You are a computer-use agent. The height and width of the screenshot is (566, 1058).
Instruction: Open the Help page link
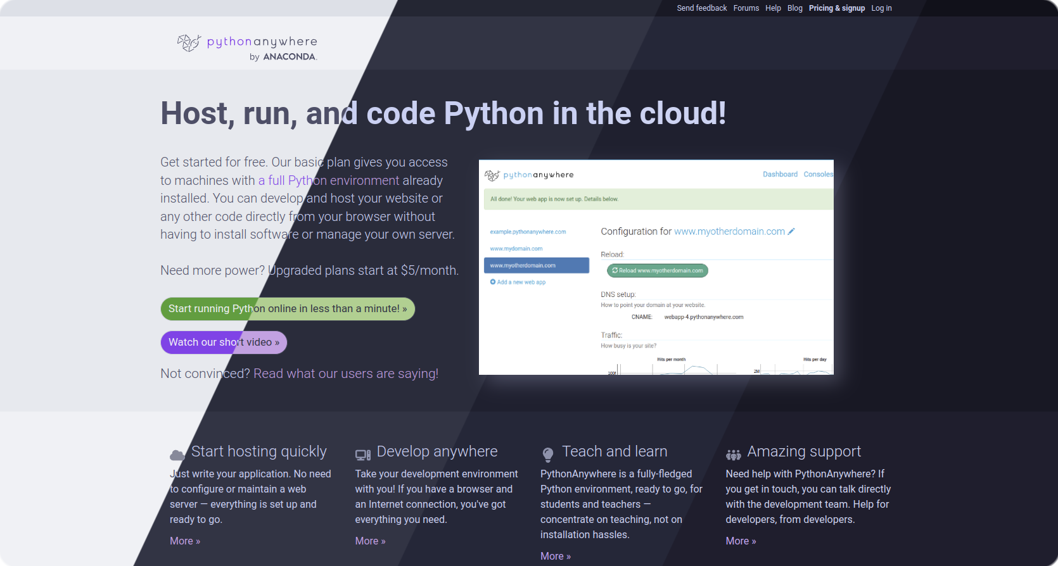pyautogui.click(x=773, y=8)
